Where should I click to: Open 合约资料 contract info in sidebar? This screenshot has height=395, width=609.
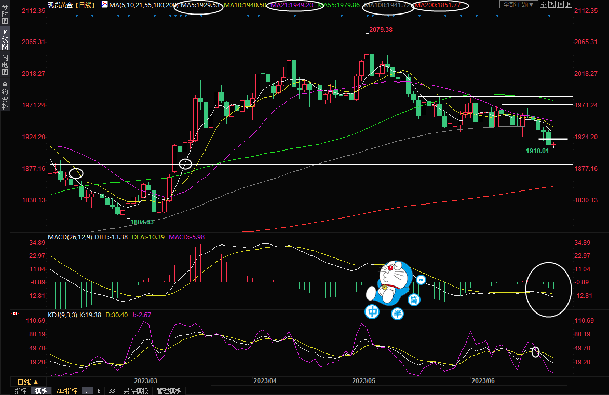click(x=5, y=95)
